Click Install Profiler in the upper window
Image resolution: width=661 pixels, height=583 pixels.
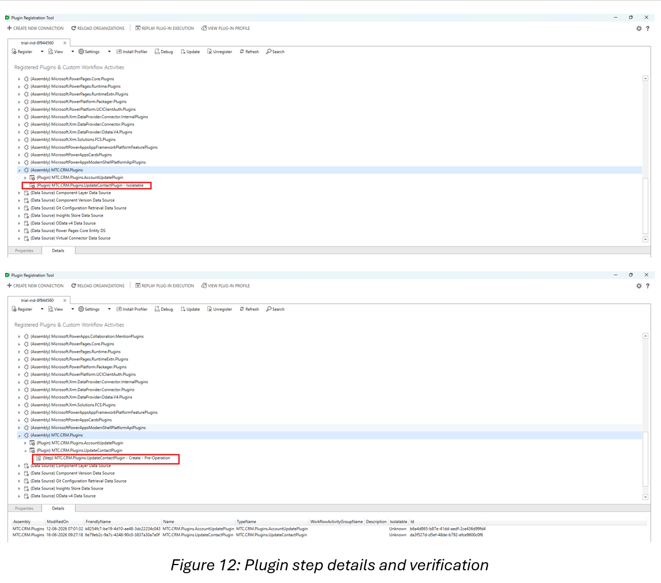pyautogui.click(x=132, y=52)
